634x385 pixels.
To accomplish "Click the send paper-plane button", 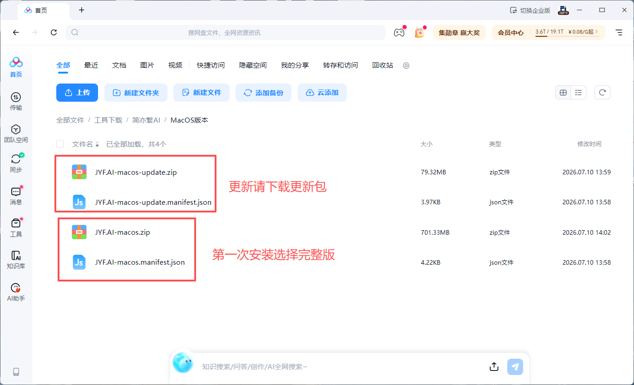I will click(x=515, y=367).
